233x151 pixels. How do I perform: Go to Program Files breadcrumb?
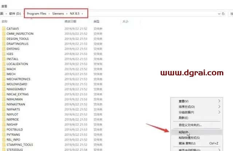[36, 14]
